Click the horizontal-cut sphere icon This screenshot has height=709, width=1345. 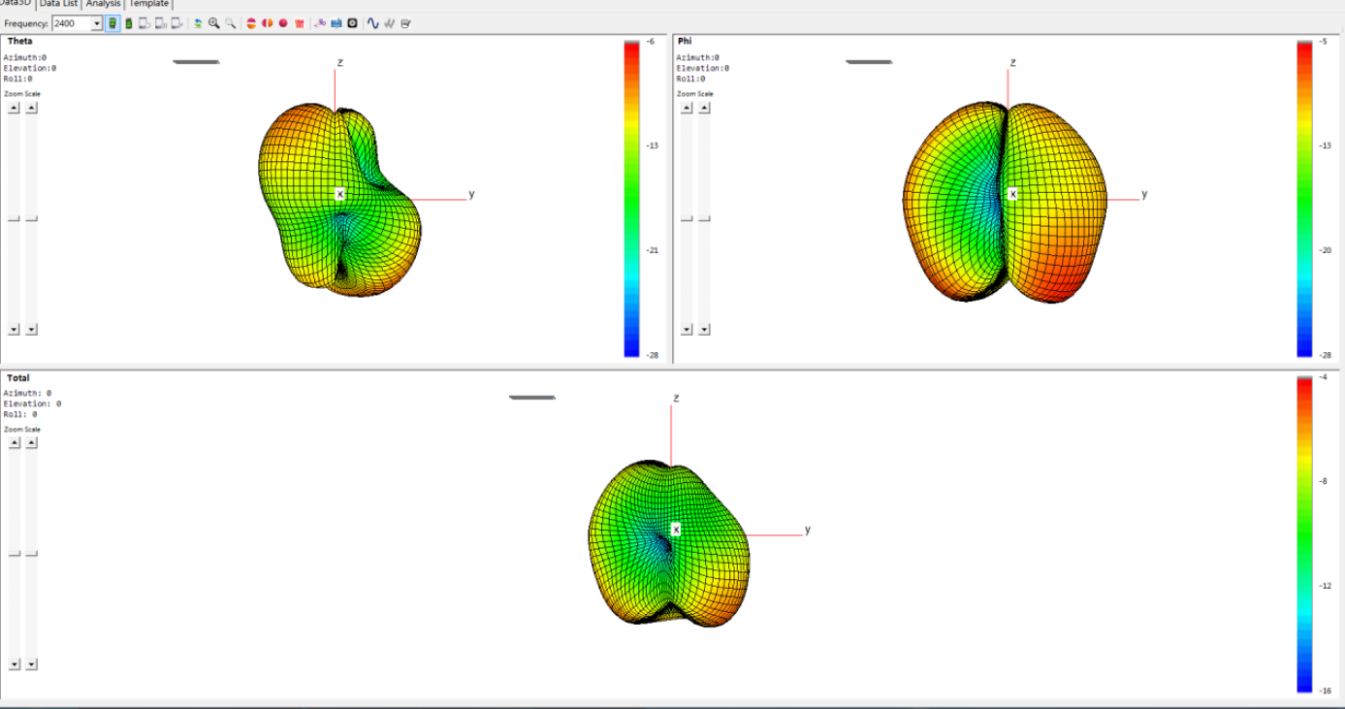(x=251, y=23)
